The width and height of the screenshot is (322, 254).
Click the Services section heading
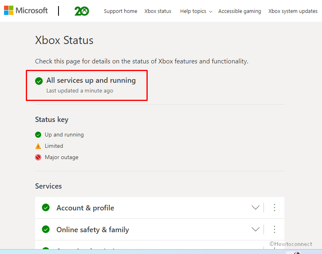[48, 186]
